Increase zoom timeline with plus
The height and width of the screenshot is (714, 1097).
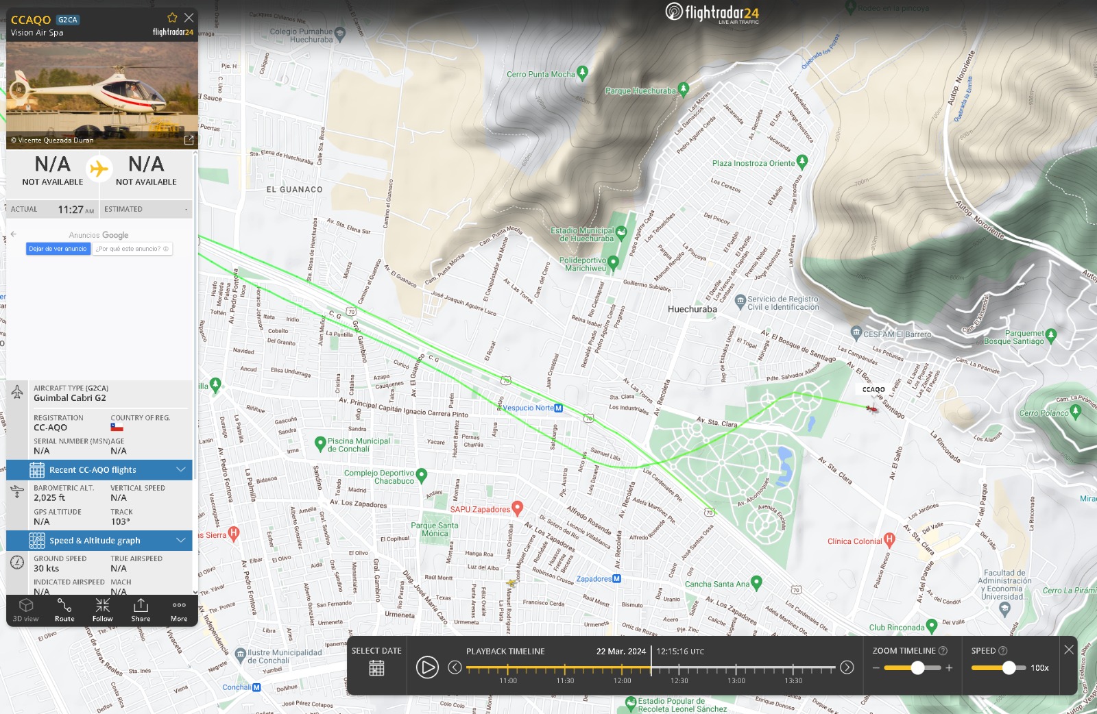pyautogui.click(x=949, y=668)
